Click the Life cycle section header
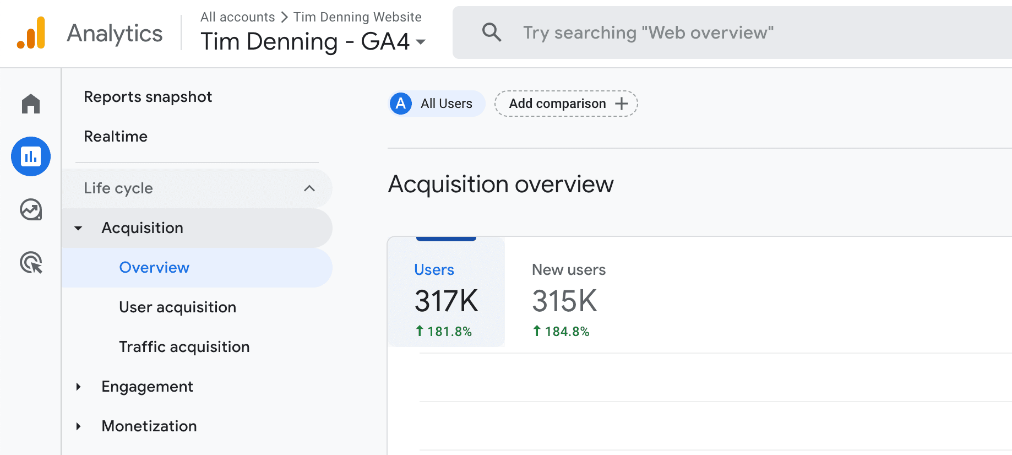 pyautogui.click(x=197, y=188)
